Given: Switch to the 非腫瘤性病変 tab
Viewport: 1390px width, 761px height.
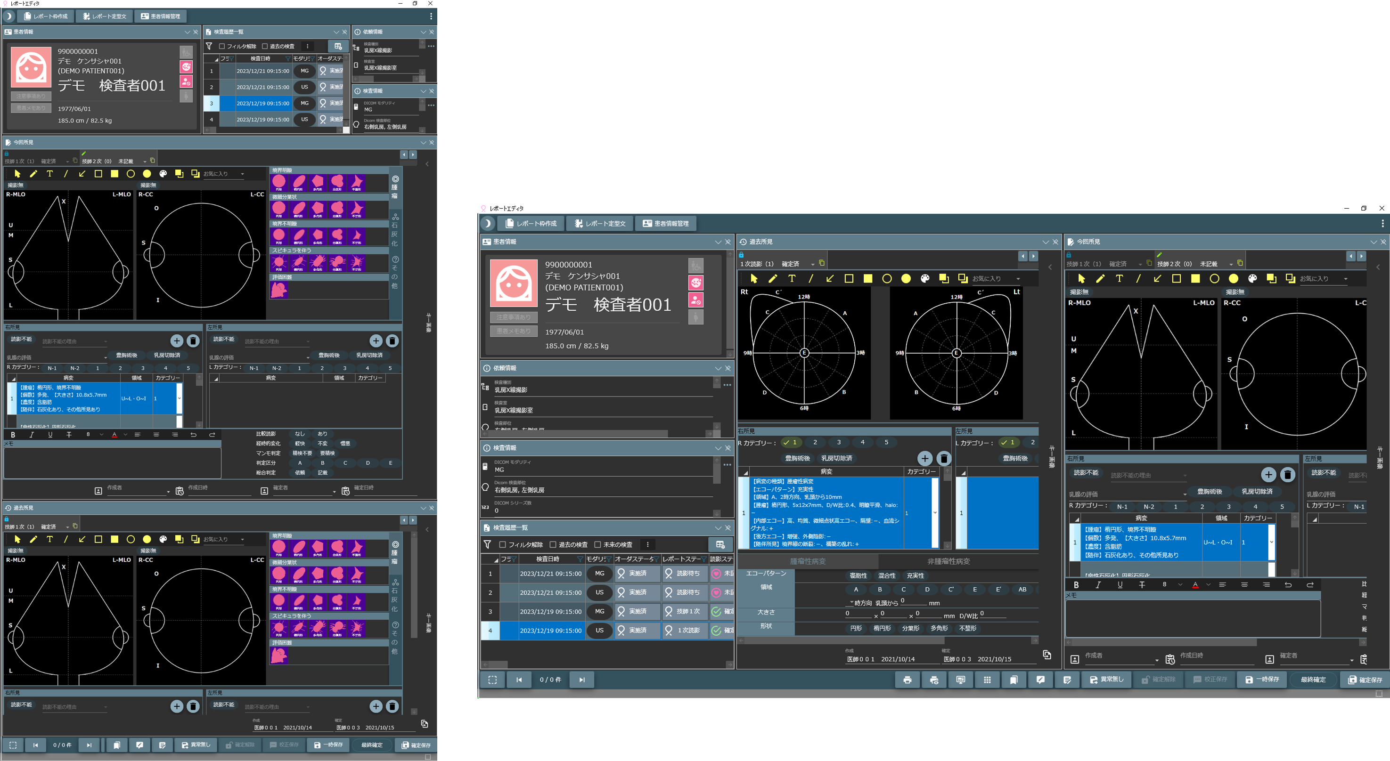Looking at the screenshot, I should [948, 561].
